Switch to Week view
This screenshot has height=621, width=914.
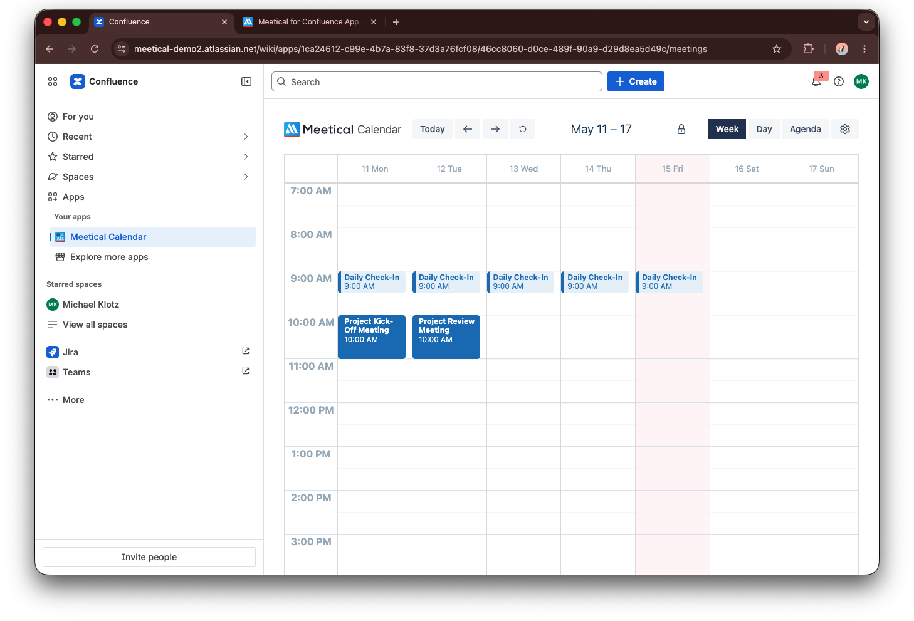[x=727, y=129]
